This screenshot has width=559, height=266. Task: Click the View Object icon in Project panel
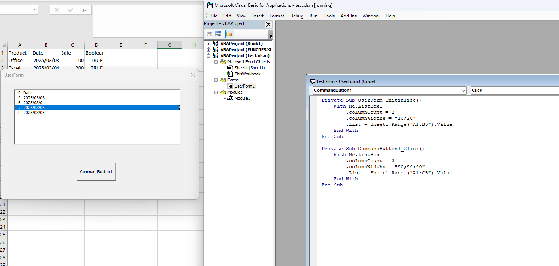[x=218, y=34]
